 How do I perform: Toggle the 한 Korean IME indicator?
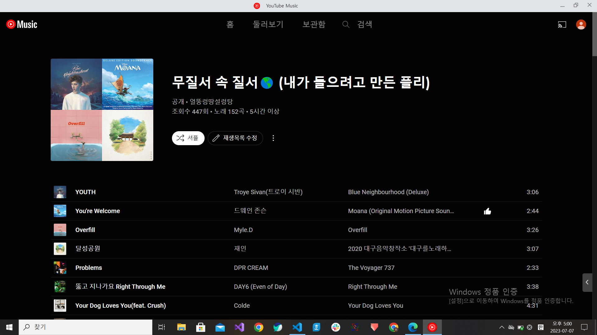coord(541,327)
